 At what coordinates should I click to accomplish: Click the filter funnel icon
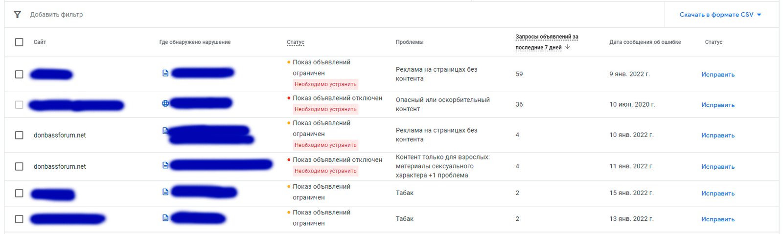click(x=18, y=15)
